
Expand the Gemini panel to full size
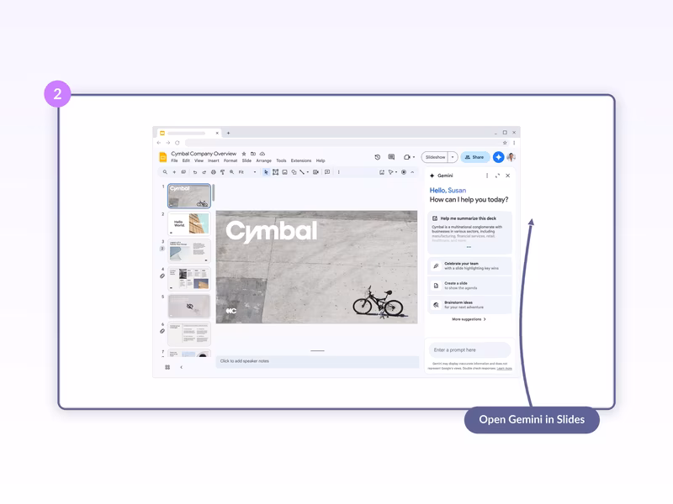(497, 176)
